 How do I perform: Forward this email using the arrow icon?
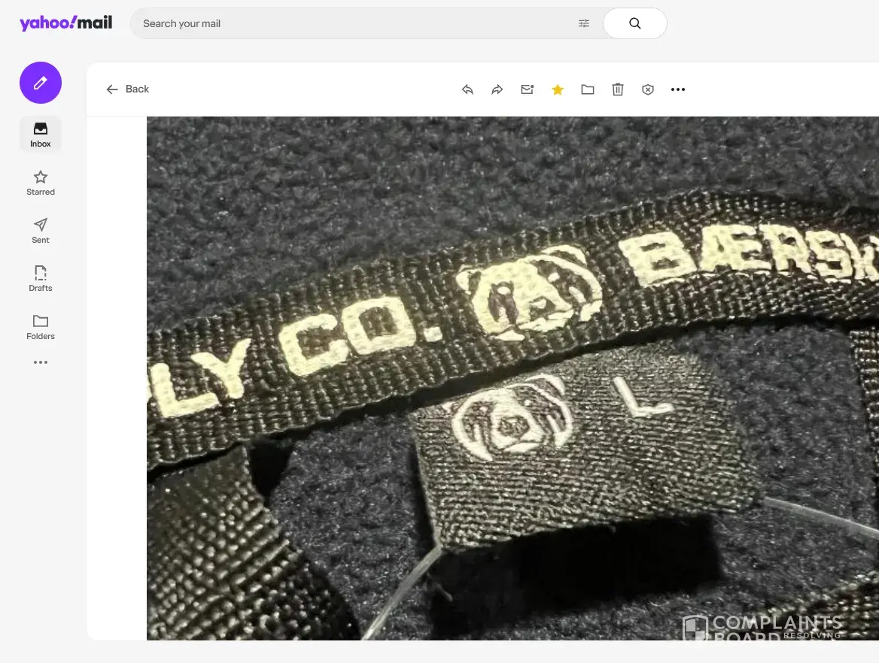tap(497, 89)
